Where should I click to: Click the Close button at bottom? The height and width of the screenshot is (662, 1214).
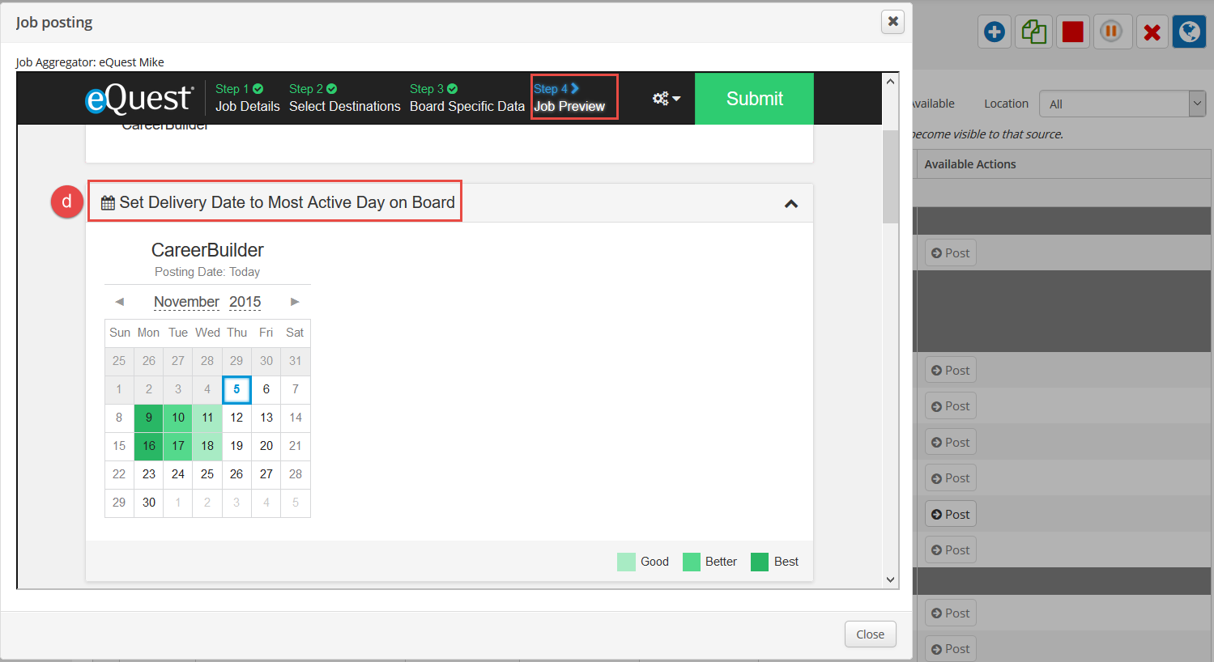point(870,634)
